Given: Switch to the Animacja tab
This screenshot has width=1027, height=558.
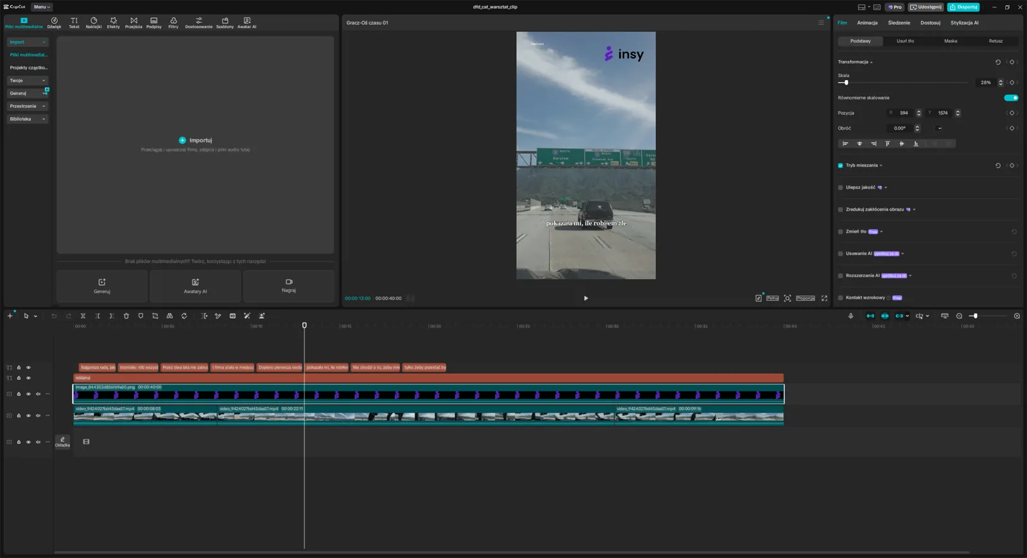Looking at the screenshot, I should (x=867, y=23).
